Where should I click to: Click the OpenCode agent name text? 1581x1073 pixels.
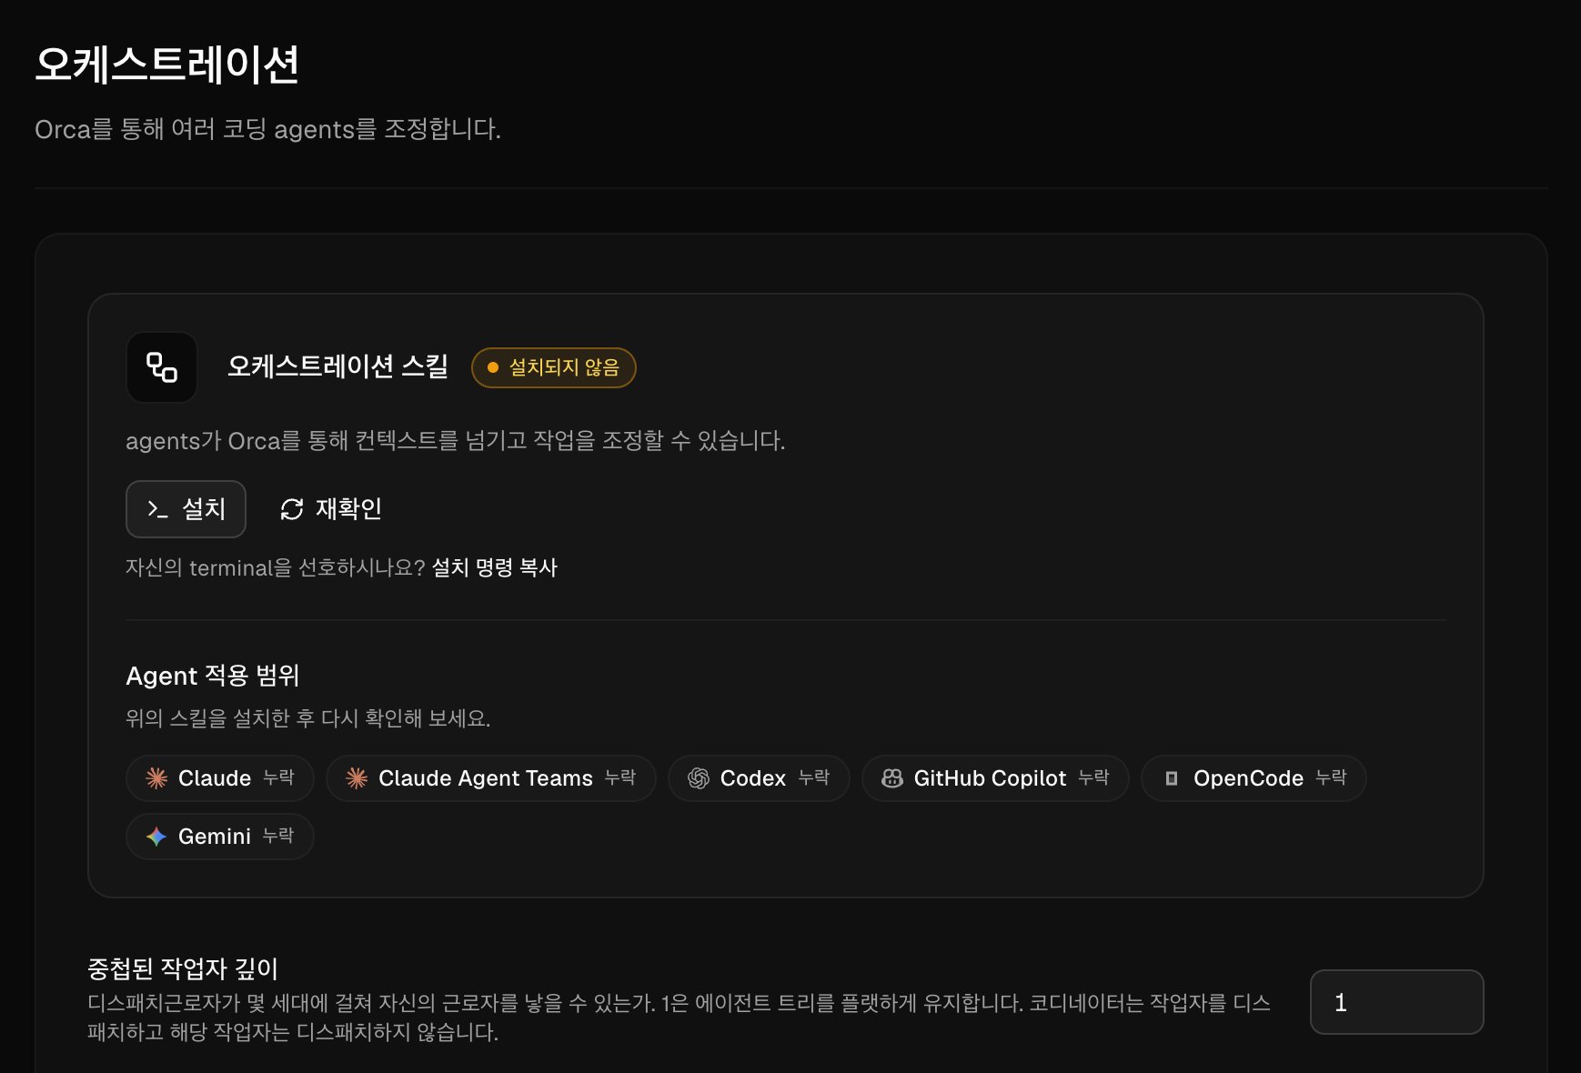(x=1248, y=778)
